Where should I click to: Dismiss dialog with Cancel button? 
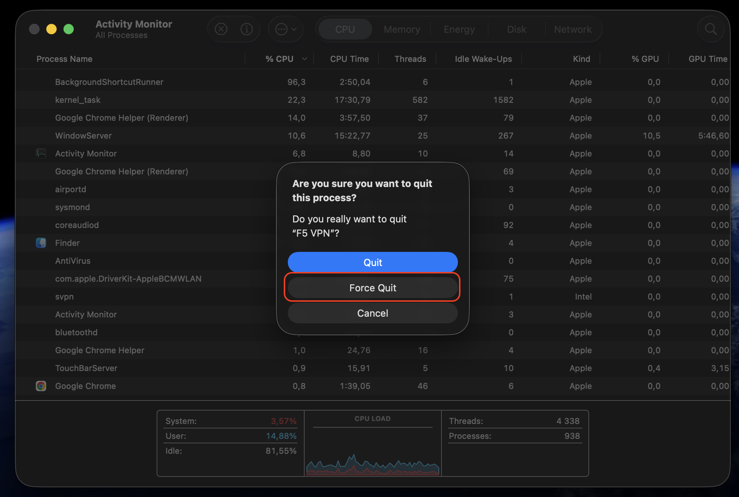372,313
